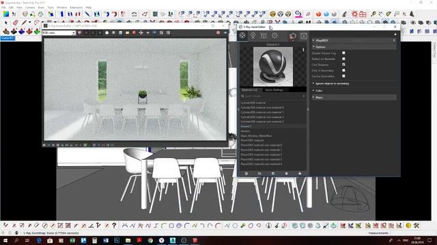Viewport: 437px width, 245px height.
Task: Click add material icon below material list
Action: click(246, 174)
